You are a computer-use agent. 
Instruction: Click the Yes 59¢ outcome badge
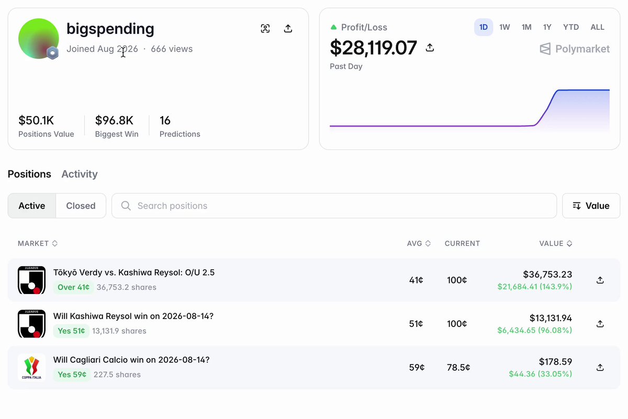[72, 375]
